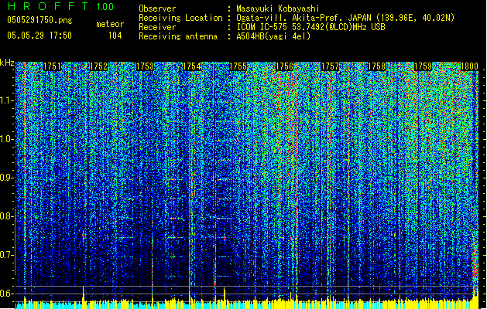This screenshot has width=487, height=309.
Task: Click the 1757 time marker
Action: (x=330, y=66)
